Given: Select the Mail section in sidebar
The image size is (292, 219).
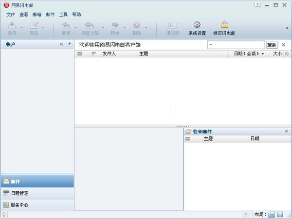Looking at the screenshot, I should pyautogui.click(x=37, y=182).
